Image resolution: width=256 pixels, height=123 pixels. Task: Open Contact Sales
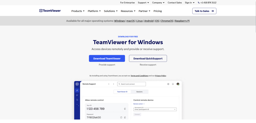pos(175,3)
